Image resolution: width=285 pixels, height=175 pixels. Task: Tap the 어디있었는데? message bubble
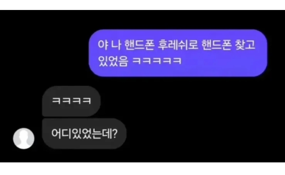[84, 134]
